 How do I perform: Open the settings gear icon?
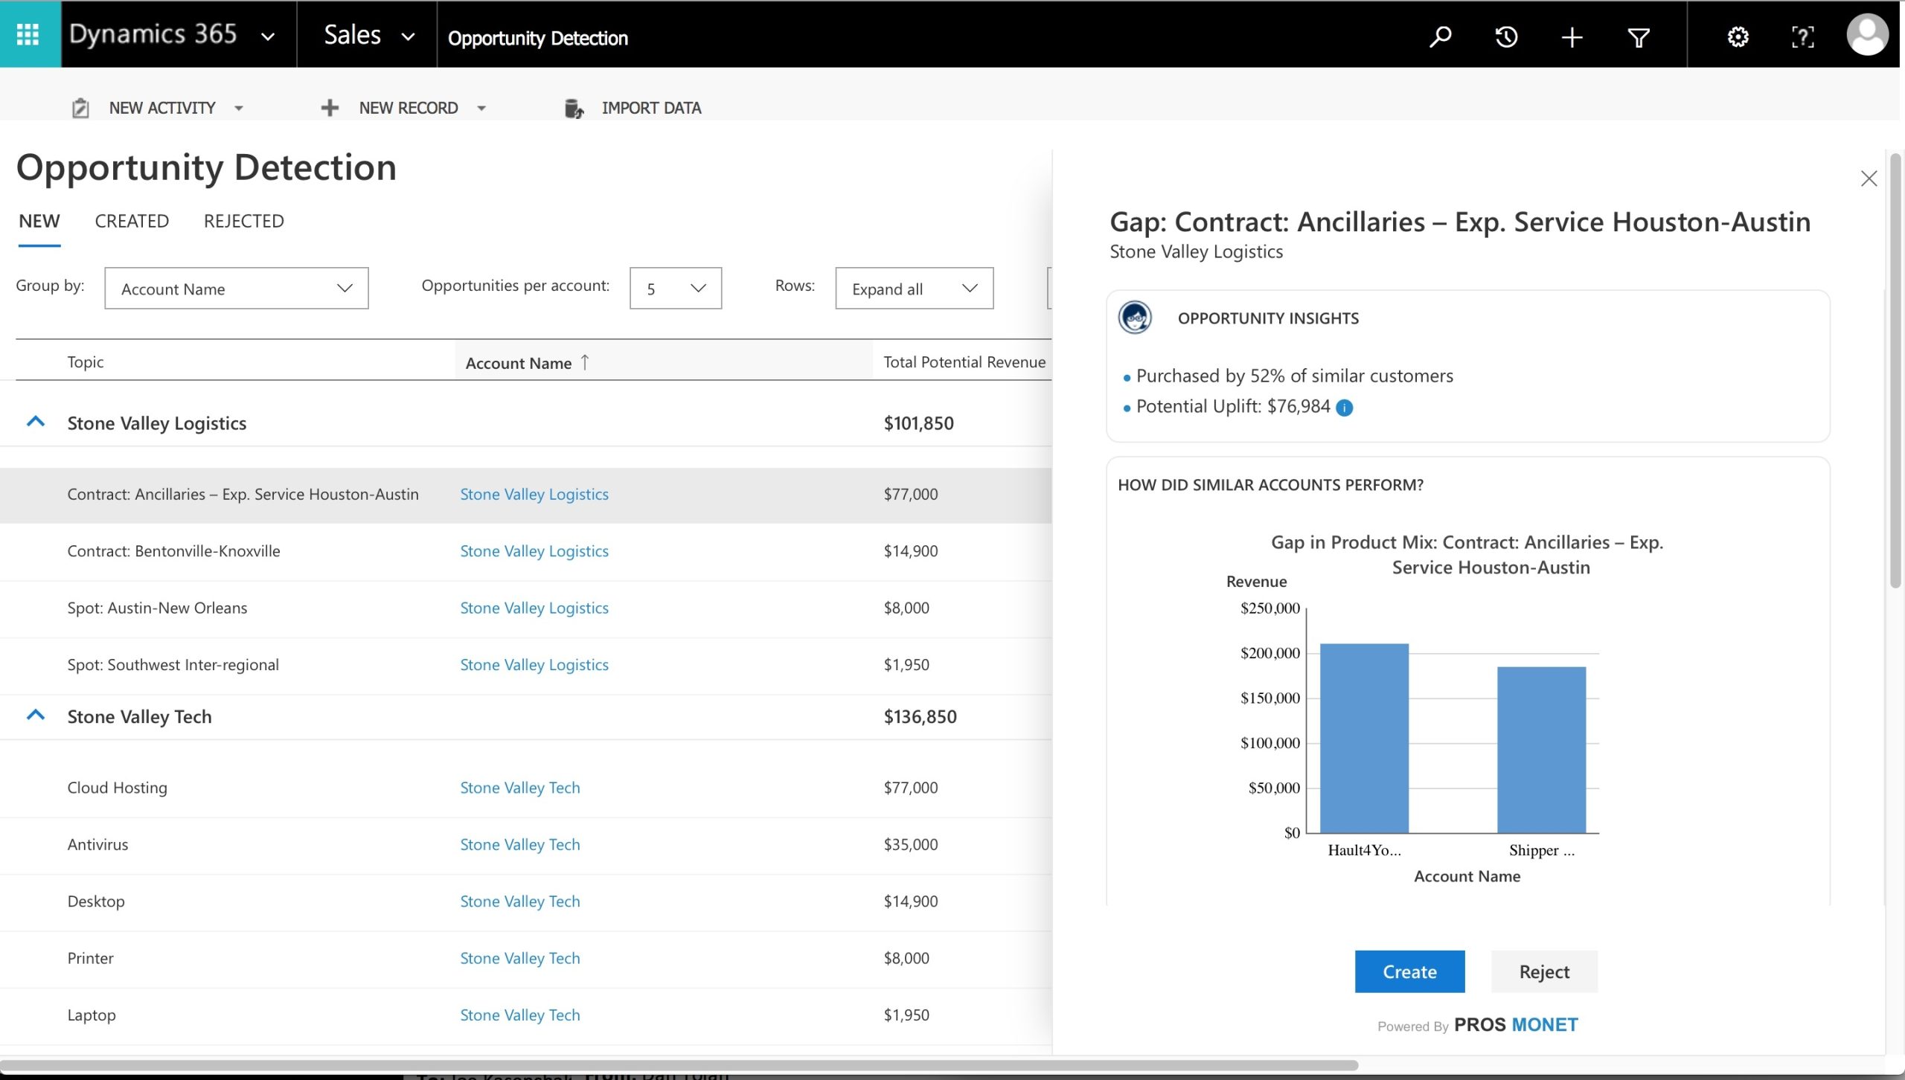coord(1738,36)
